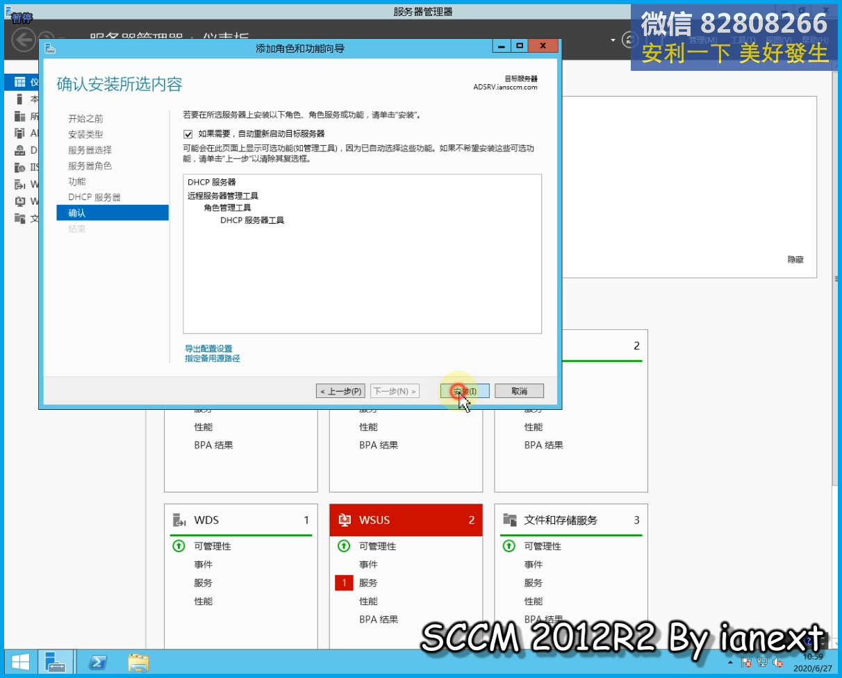Open 文件和存储服务 tile 性能 row

tap(534, 601)
